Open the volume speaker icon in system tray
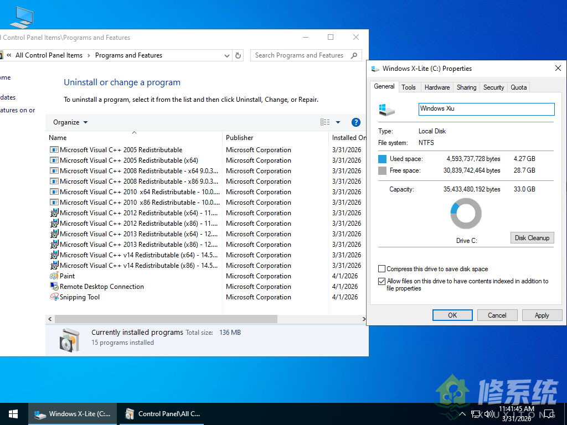This screenshot has height=425, width=567. [x=488, y=413]
